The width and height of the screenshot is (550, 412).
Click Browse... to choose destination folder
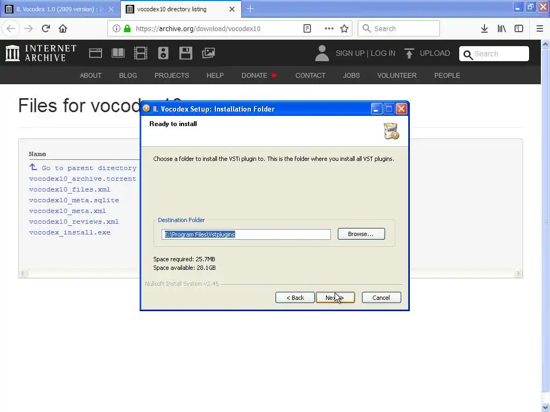[361, 234]
